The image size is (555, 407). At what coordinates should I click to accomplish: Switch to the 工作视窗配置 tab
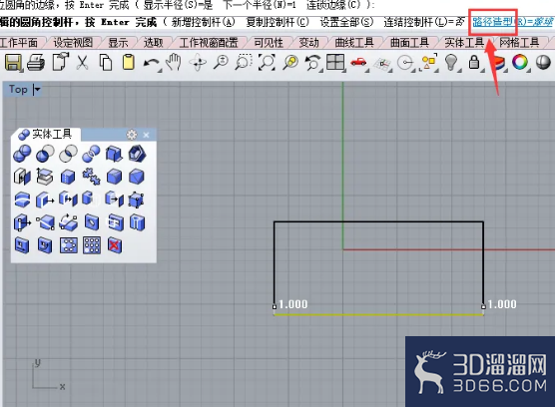point(209,43)
